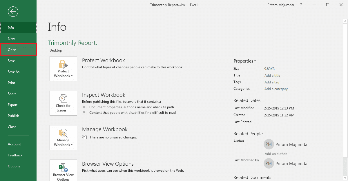Viewport: 348px width, 181px height.
Task: Select Open in the backstage menu
Action: [18, 50]
